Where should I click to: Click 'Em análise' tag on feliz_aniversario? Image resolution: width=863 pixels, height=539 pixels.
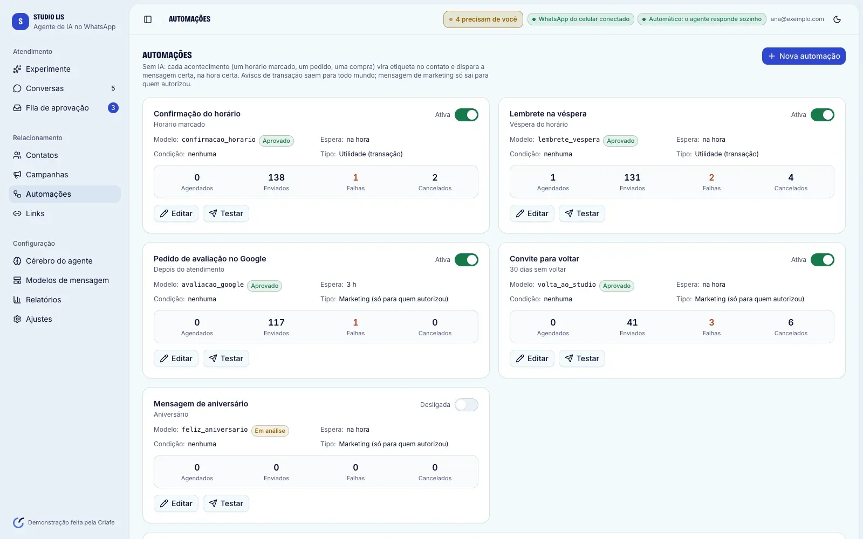point(270,431)
